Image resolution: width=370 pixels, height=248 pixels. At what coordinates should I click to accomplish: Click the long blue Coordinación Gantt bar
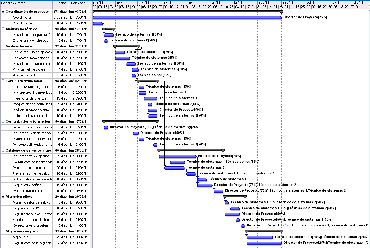187,18
